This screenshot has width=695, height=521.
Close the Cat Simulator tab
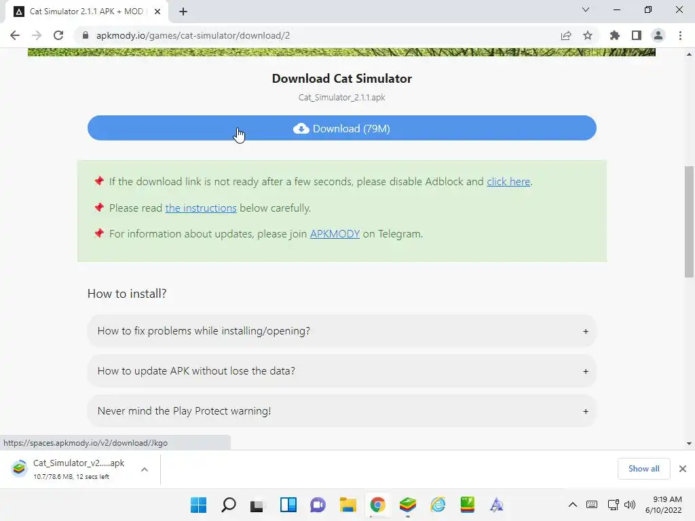157,12
